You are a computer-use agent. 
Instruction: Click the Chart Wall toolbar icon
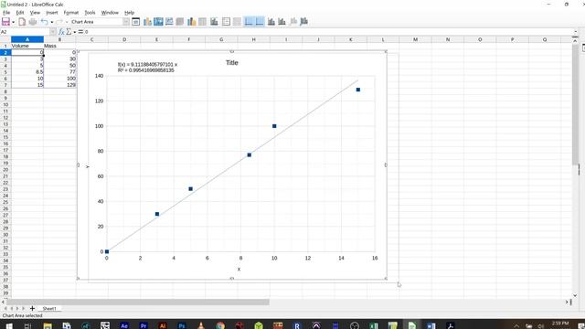pos(169,22)
